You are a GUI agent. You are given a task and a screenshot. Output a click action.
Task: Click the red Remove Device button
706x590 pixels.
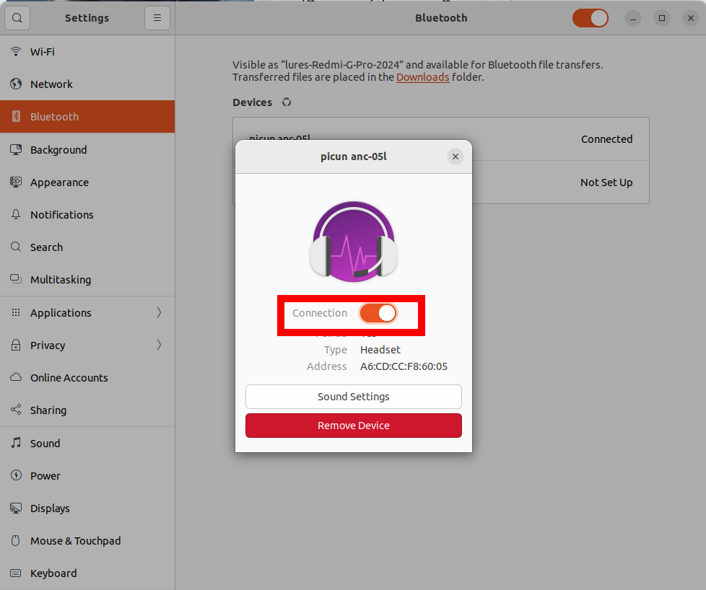tap(354, 426)
